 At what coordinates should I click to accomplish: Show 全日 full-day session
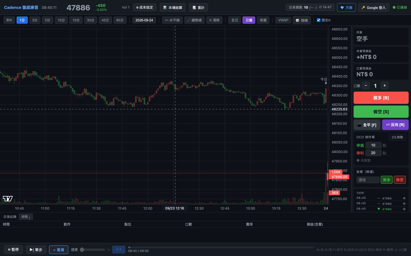pyautogui.click(x=235, y=20)
